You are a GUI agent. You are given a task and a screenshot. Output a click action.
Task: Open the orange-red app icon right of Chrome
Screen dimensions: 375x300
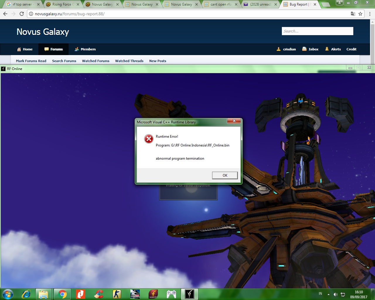click(x=80, y=294)
